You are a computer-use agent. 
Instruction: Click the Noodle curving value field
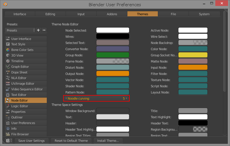point(96,98)
